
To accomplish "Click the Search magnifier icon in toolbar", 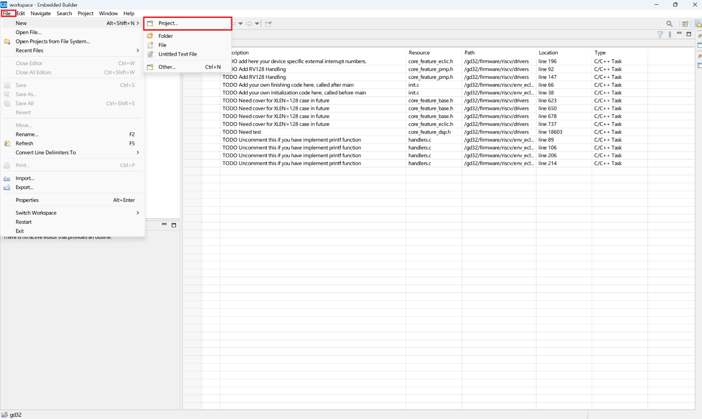I will [x=669, y=24].
